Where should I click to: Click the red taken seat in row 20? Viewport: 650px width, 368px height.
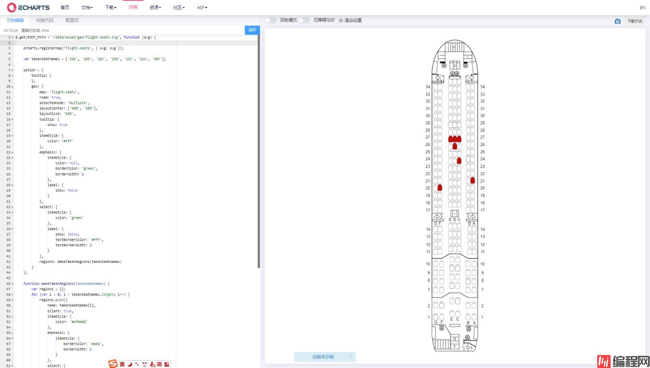point(440,187)
